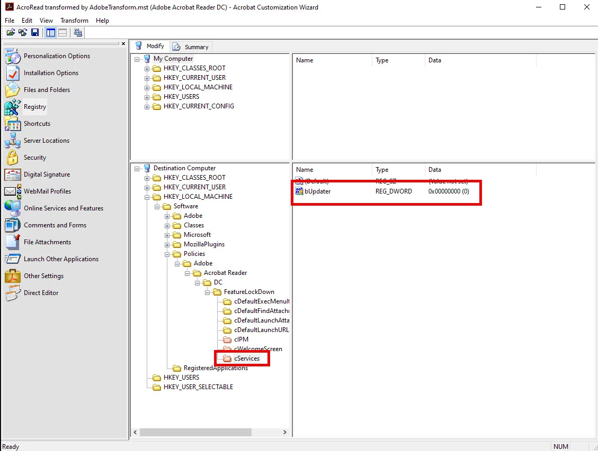The image size is (598, 451).
Task: Open Comments and Forms icon
Action: point(12,225)
